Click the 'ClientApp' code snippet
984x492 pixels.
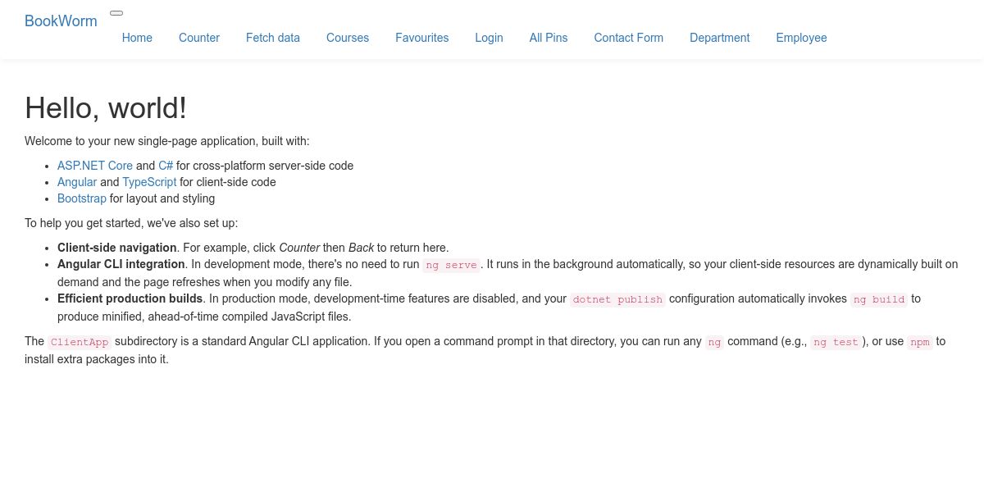[79, 342]
